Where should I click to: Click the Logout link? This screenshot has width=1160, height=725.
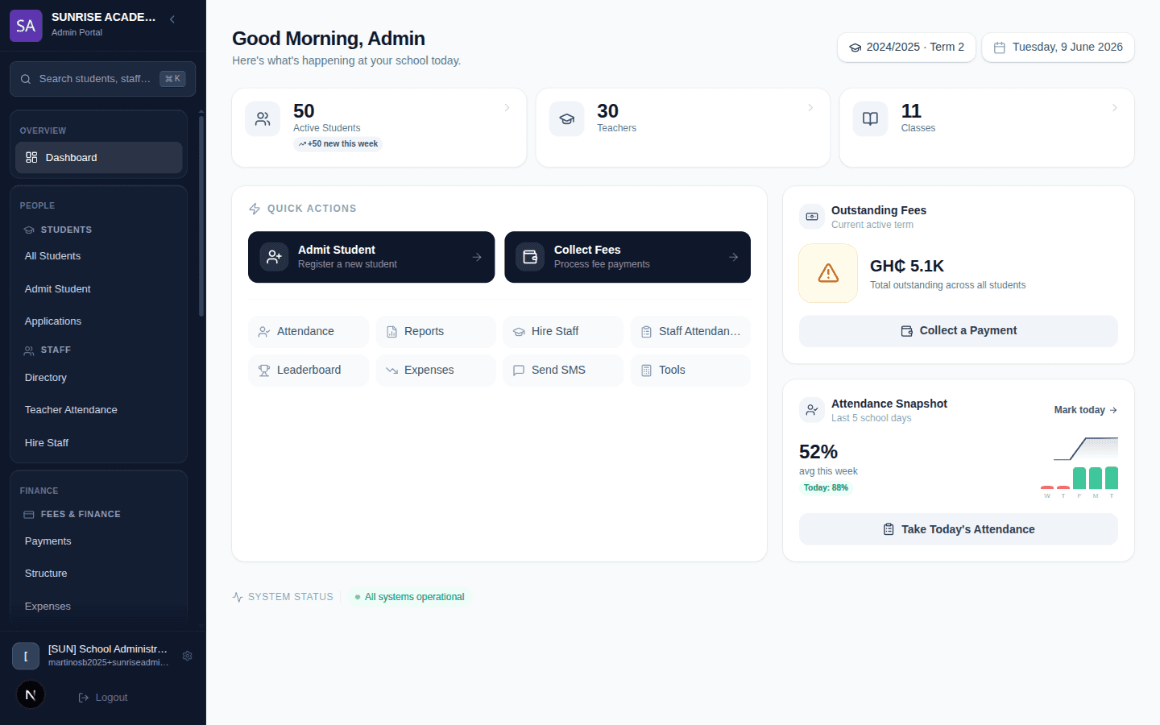(x=103, y=698)
